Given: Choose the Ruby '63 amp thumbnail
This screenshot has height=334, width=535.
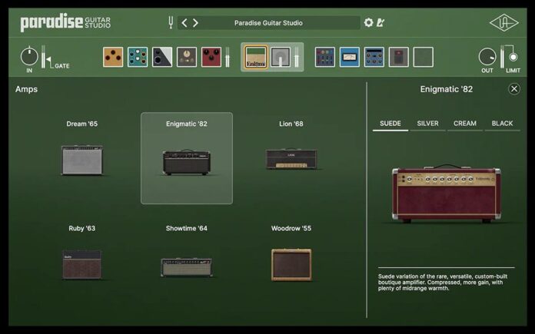Looking at the screenshot, I should coord(82,265).
